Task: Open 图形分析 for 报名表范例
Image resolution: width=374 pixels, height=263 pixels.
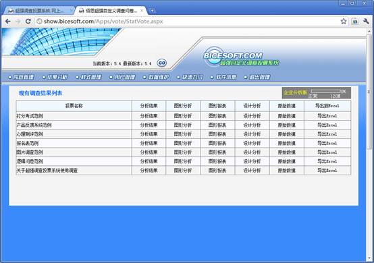Action: point(183,143)
